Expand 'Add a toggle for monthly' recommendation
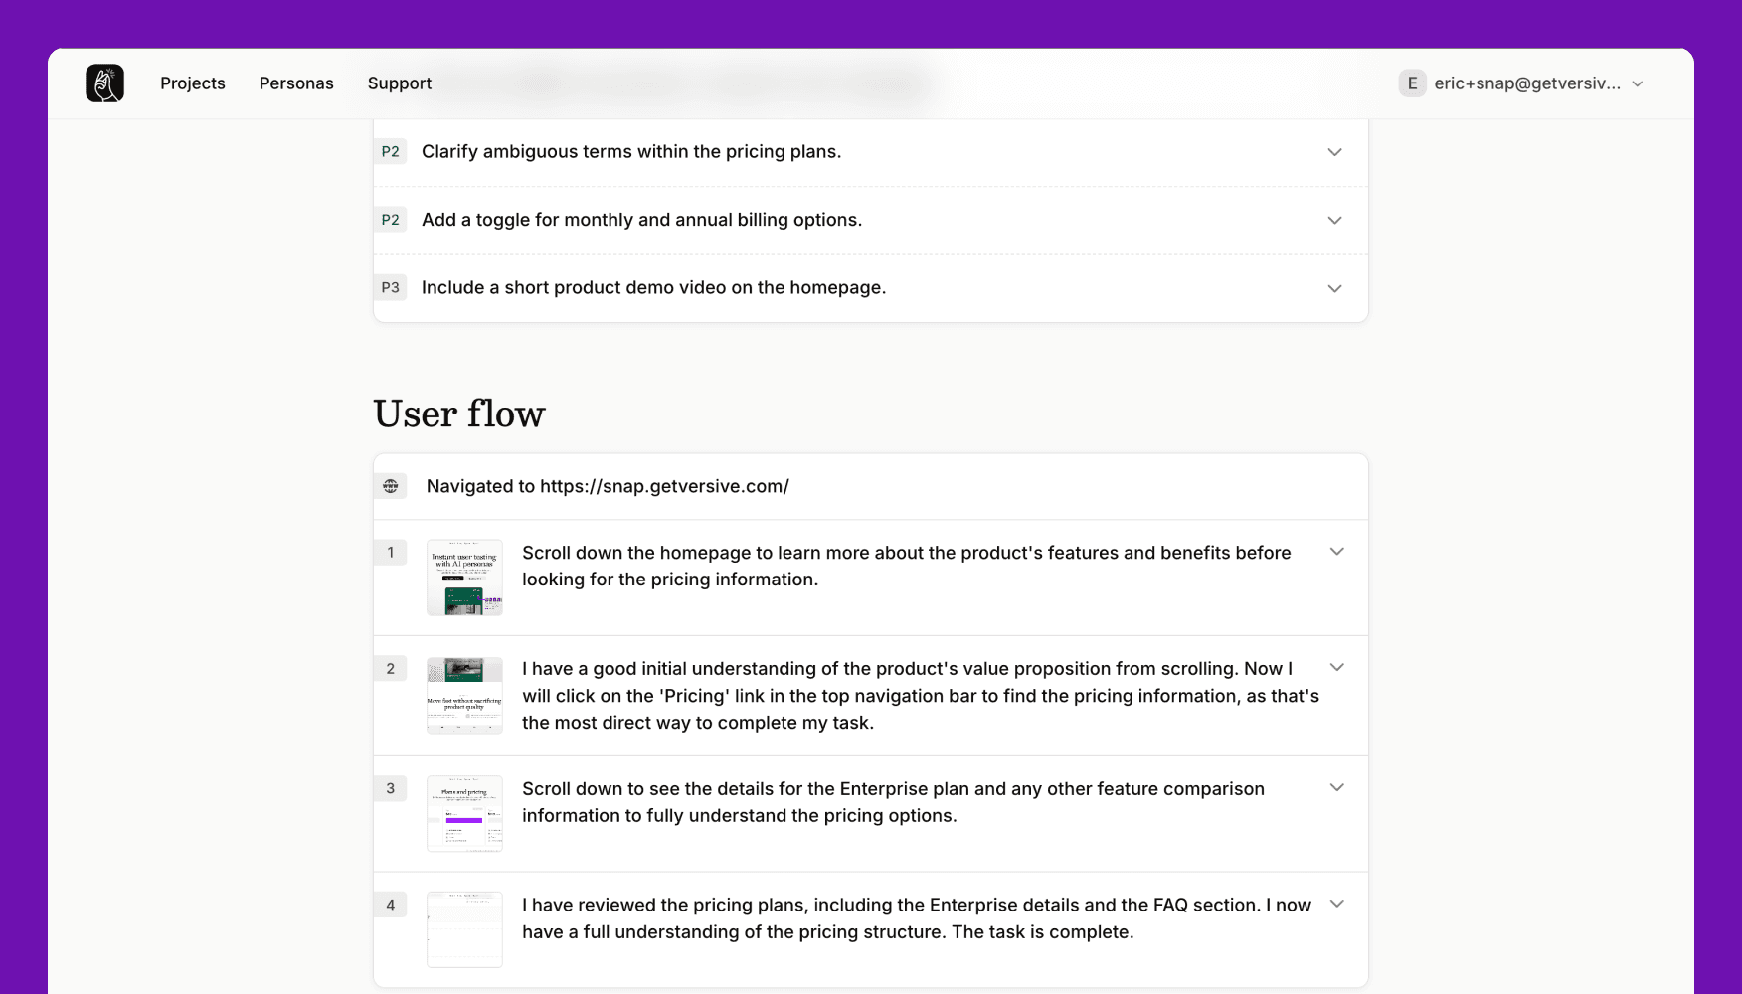The height and width of the screenshot is (994, 1742). (x=1334, y=220)
